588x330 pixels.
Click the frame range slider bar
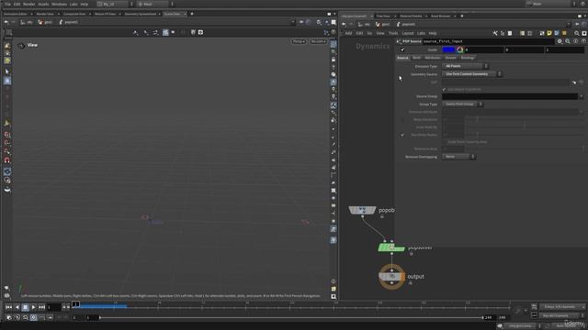click(291, 318)
